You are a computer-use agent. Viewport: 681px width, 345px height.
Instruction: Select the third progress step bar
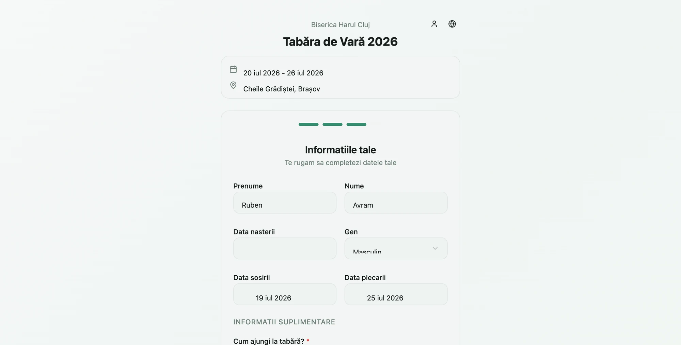(x=356, y=124)
